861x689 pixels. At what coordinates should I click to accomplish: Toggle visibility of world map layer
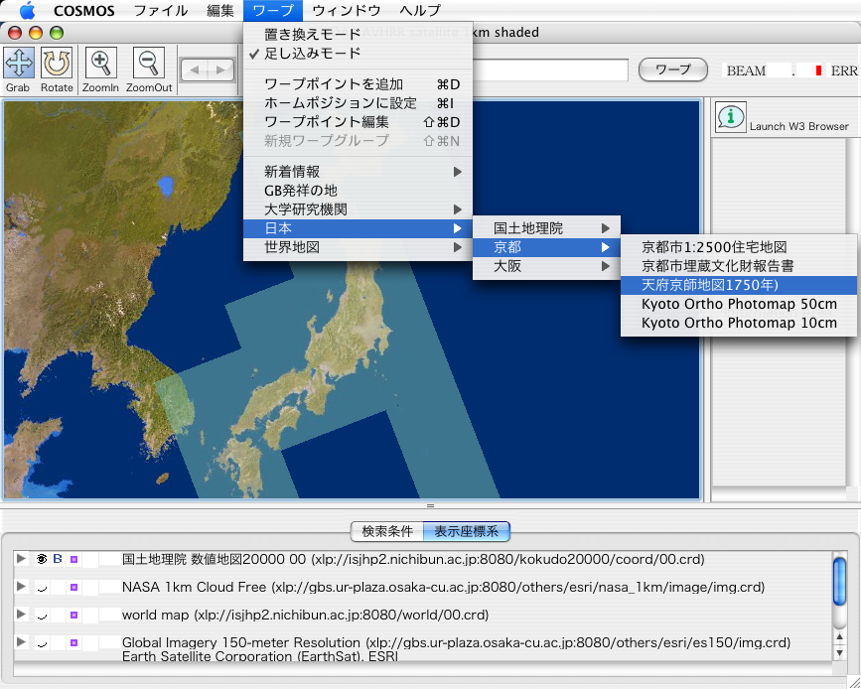pyautogui.click(x=42, y=616)
